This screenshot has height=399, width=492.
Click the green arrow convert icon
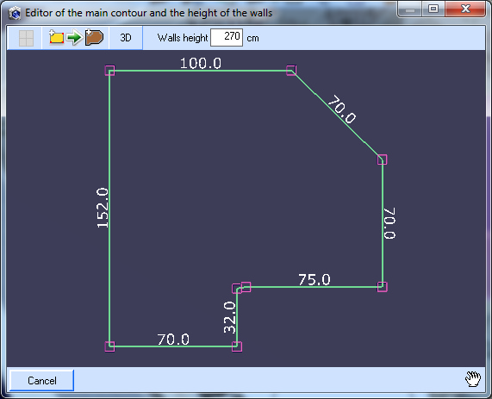point(74,38)
